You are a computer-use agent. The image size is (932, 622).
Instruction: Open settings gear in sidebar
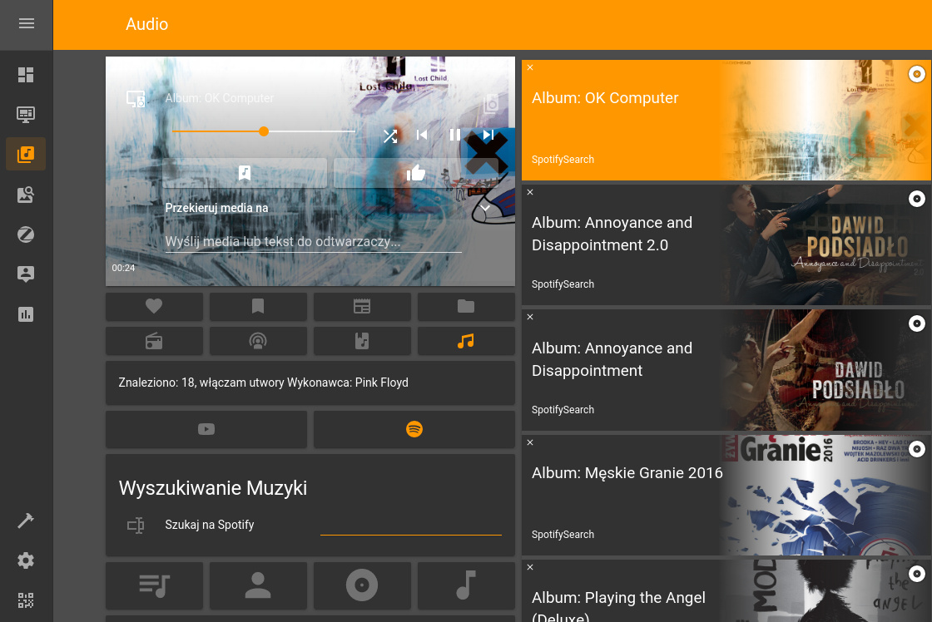coord(26,560)
